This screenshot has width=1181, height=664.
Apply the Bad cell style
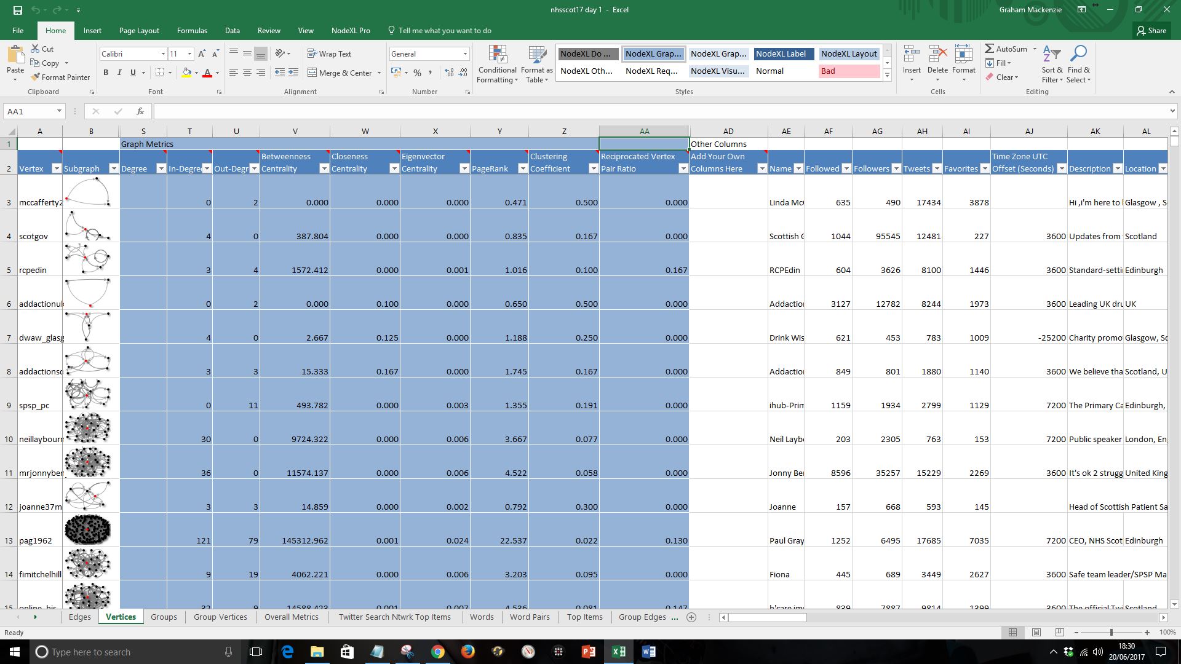849,71
